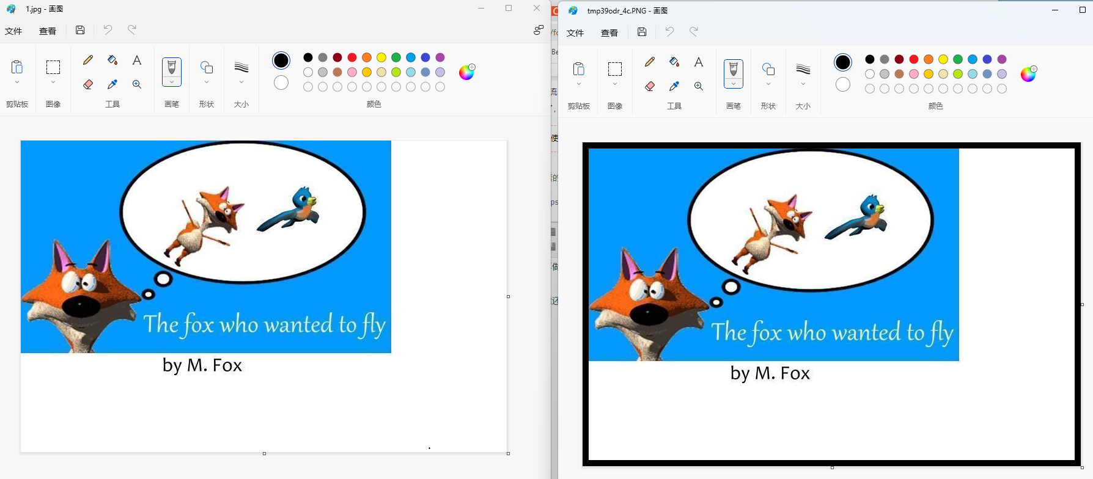Select Magnifier in tmp39odr_4c.PNG window
The height and width of the screenshot is (479, 1093).
pos(699,86)
